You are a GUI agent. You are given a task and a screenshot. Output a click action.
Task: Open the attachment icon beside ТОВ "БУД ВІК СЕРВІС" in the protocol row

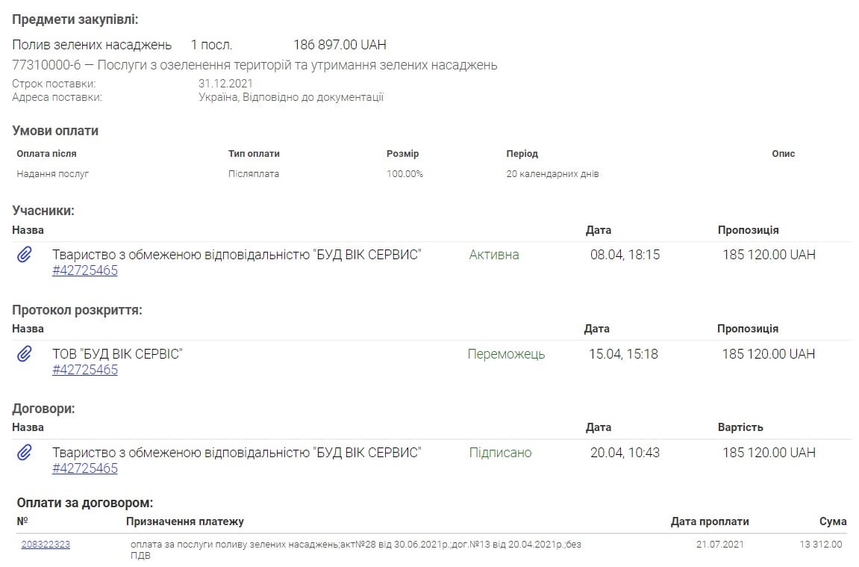(x=25, y=354)
